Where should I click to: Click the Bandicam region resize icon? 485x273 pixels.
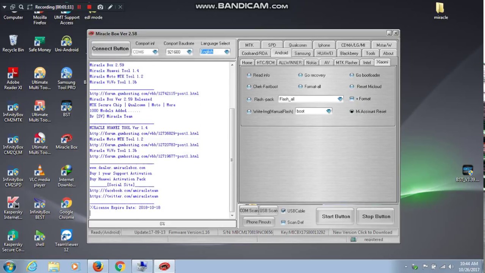pos(29,7)
